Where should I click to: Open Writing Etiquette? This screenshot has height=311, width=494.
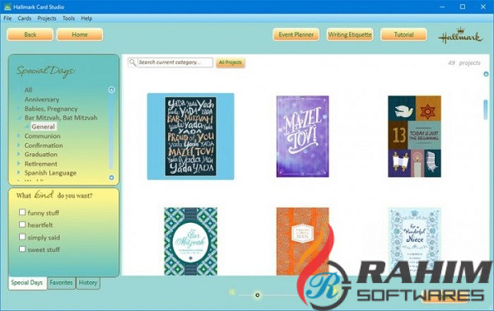pyautogui.click(x=350, y=35)
